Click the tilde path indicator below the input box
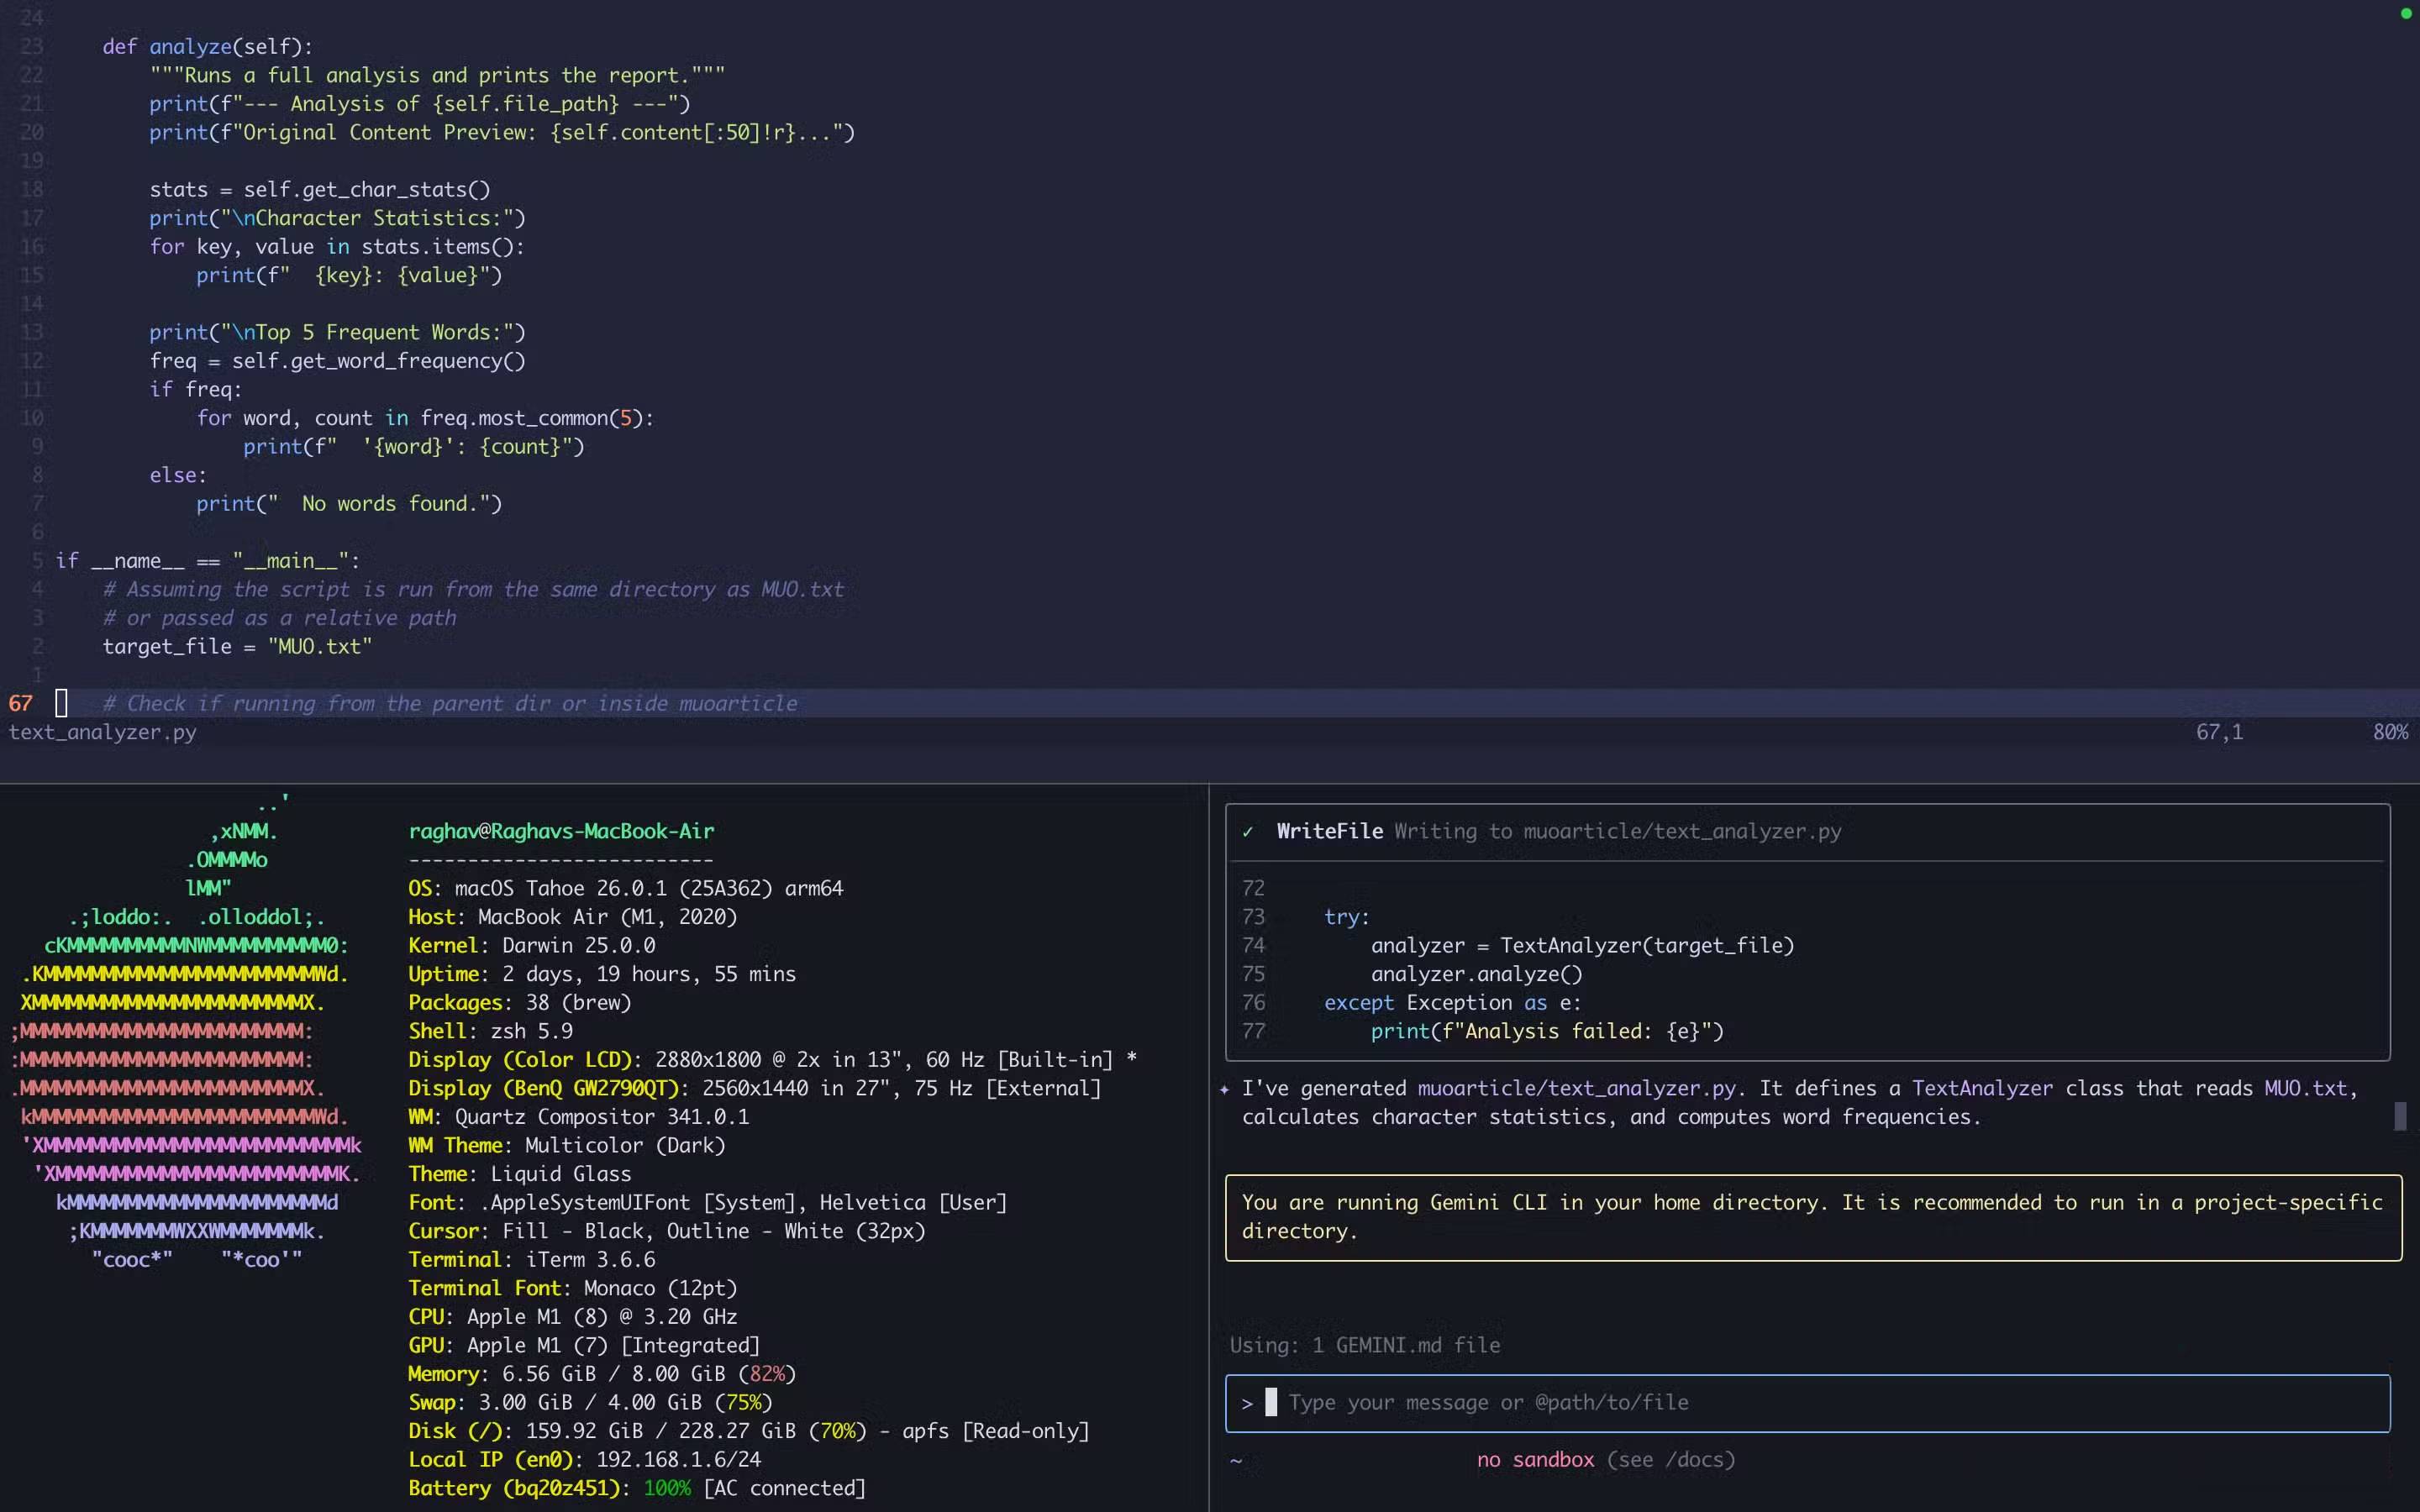Image resolution: width=2420 pixels, height=1512 pixels. 1236,1460
